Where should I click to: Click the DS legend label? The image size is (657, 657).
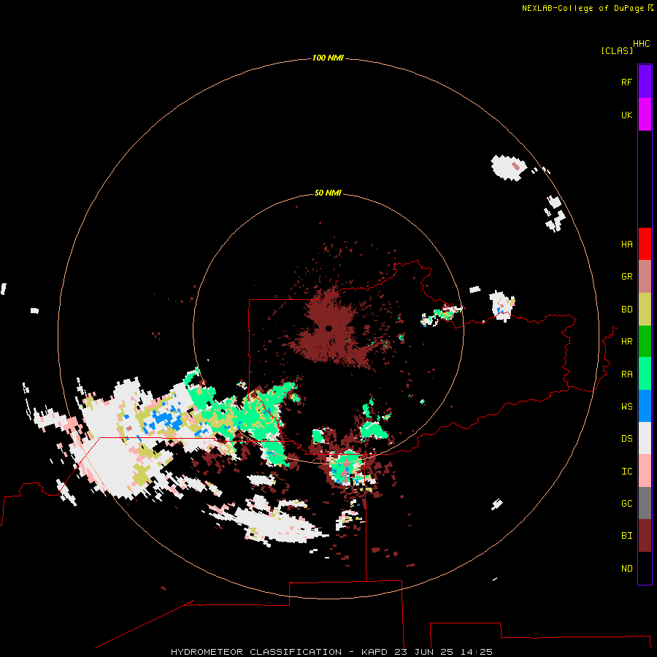point(626,439)
